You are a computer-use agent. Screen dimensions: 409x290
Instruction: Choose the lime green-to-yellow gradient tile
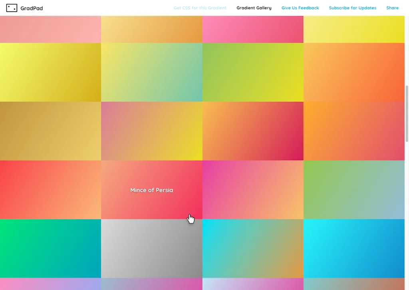(x=253, y=72)
